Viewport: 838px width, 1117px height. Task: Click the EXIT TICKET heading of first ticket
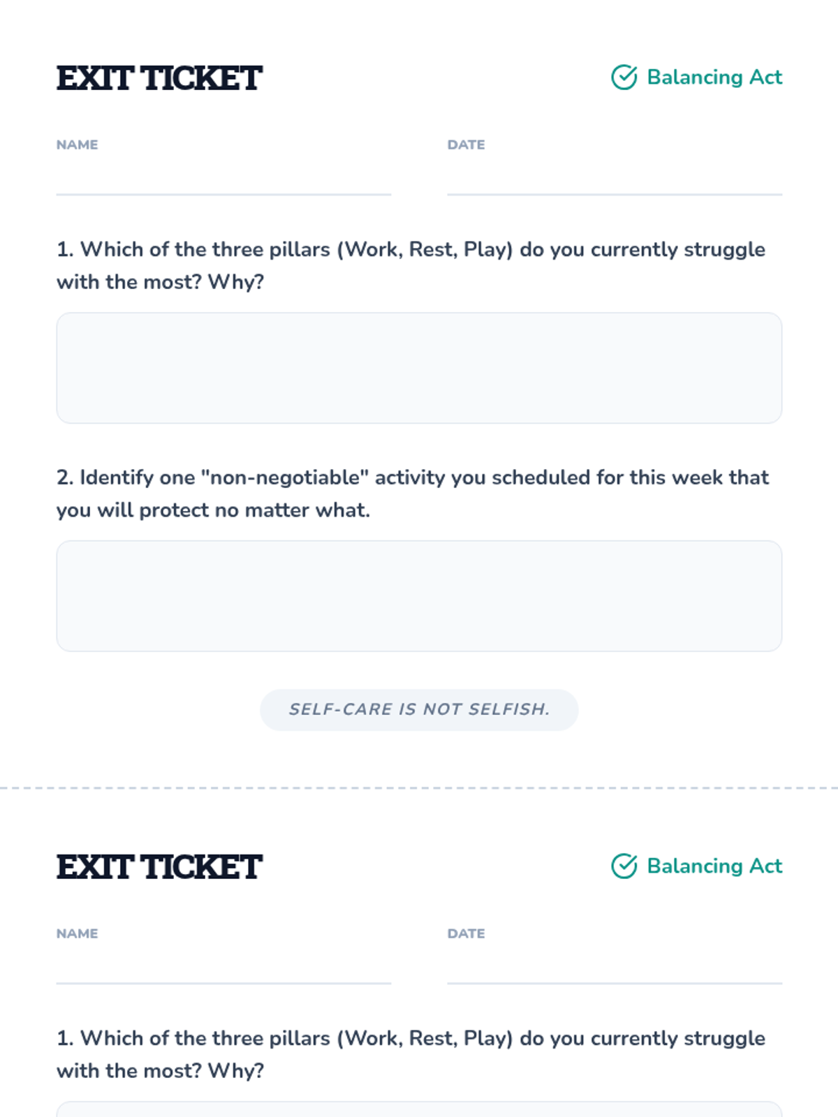pyautogui.click(x=159, y=77)
